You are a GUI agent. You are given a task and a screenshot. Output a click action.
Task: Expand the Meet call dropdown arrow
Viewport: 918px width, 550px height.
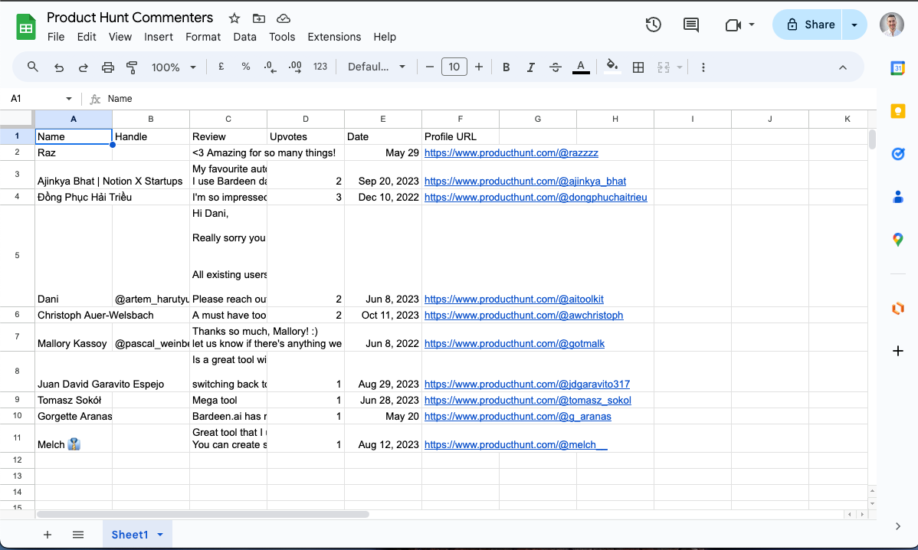coord(752,25)
